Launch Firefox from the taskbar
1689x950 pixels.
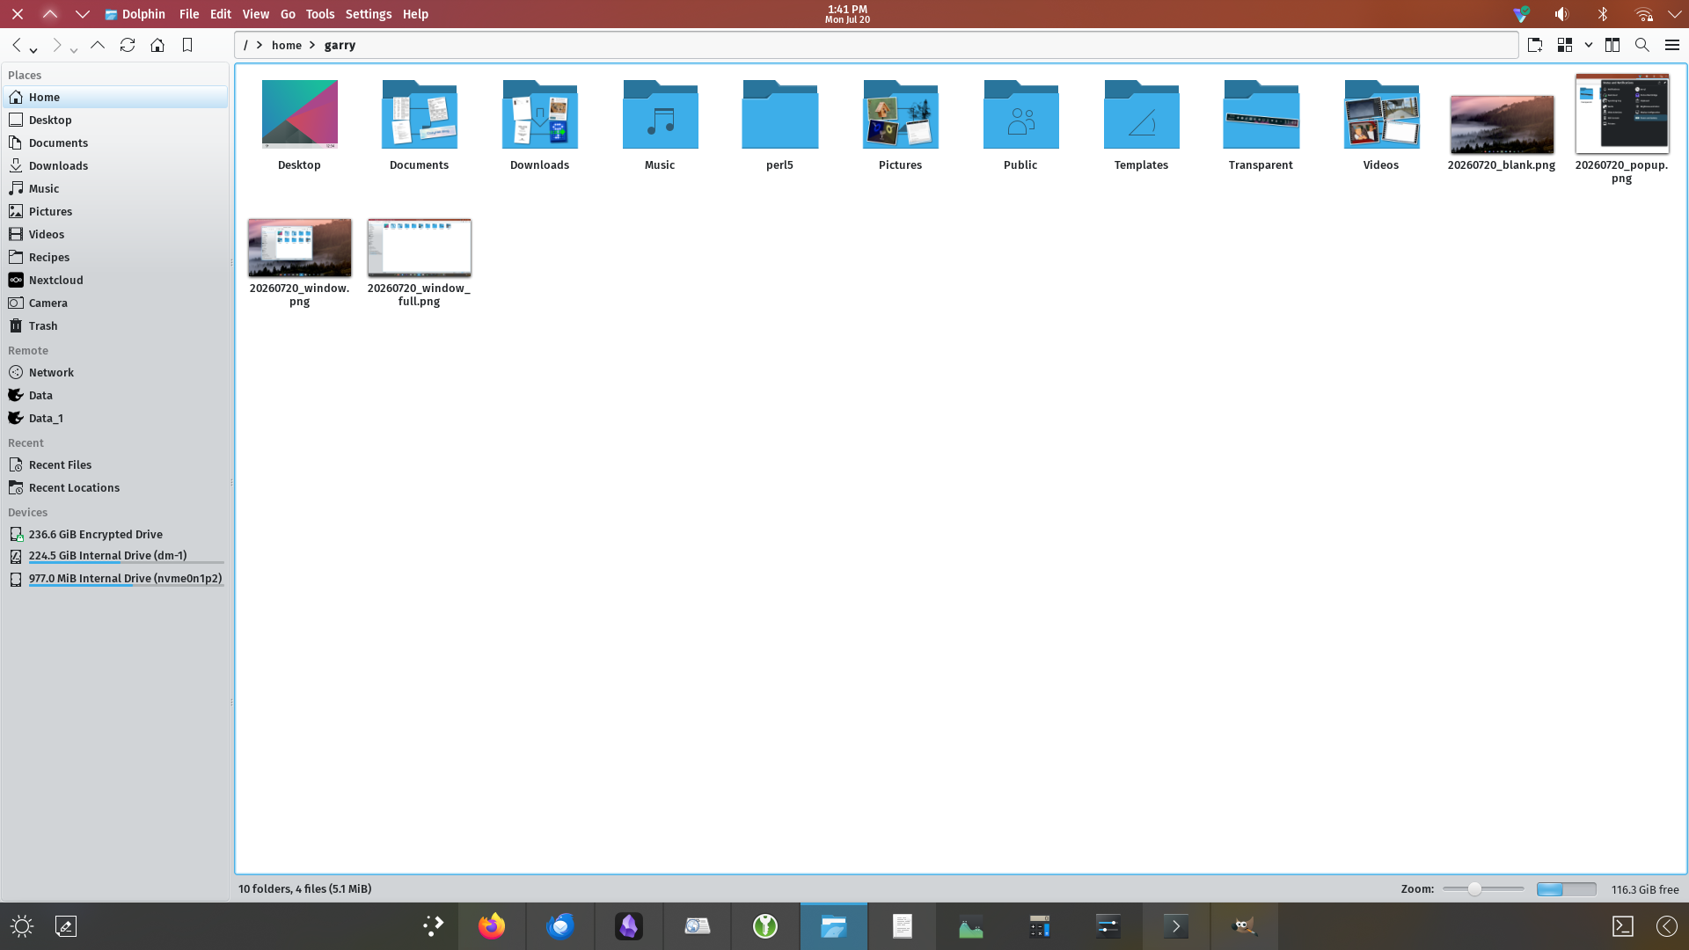(x=492, y=926)
